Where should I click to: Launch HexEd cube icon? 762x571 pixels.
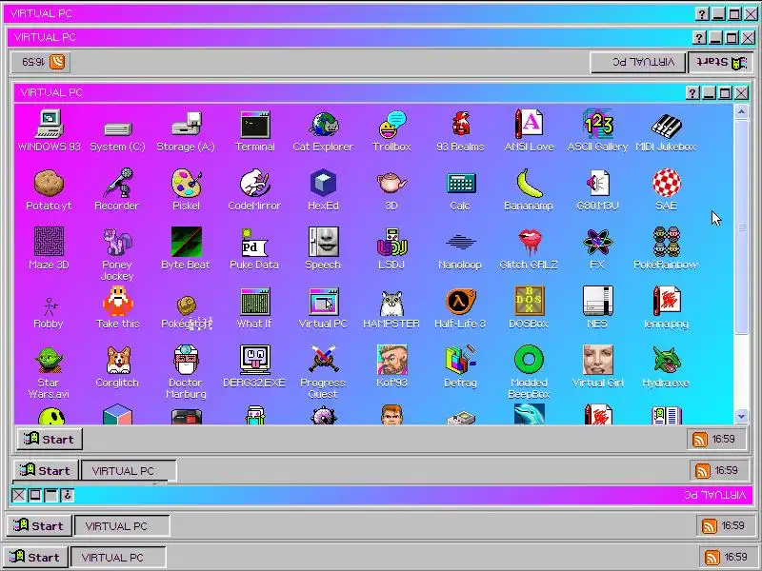coord(323,183)
